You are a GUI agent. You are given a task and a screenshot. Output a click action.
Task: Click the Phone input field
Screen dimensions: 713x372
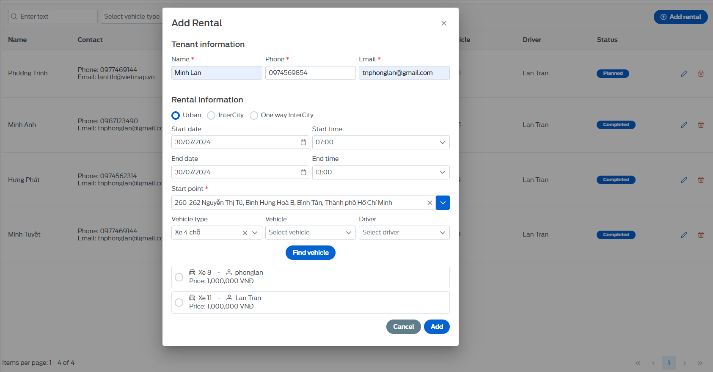[310, 73]
